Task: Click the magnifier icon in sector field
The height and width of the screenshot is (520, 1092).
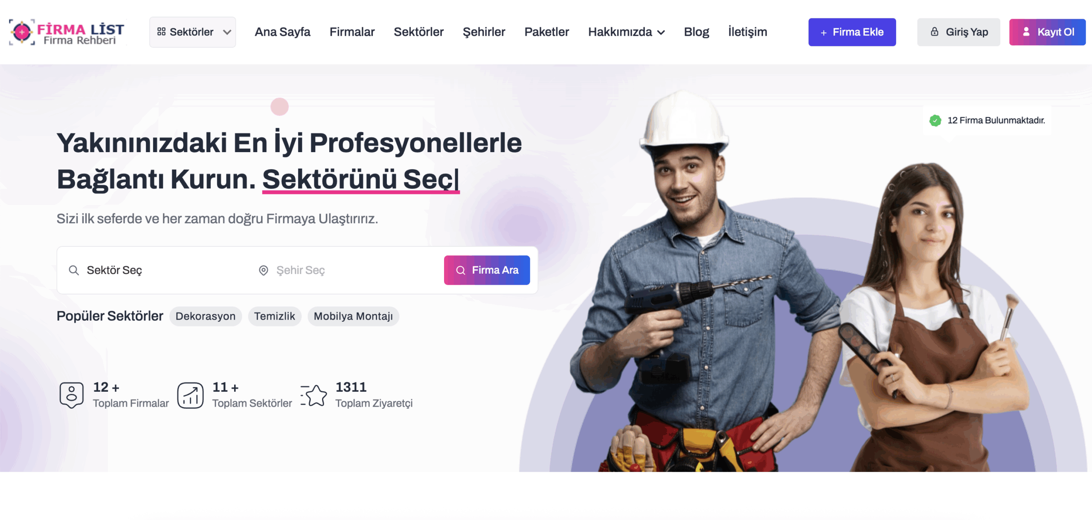Action: 74,270
